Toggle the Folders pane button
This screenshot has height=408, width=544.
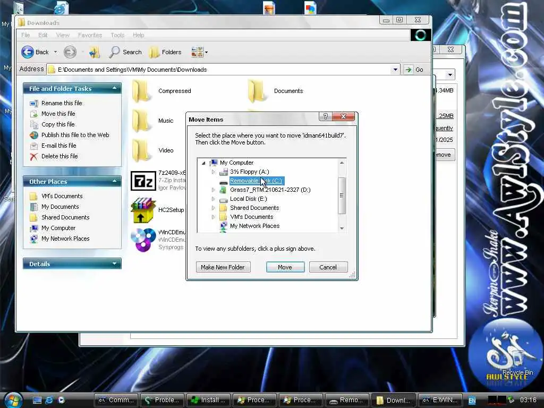tap(165, 52)
